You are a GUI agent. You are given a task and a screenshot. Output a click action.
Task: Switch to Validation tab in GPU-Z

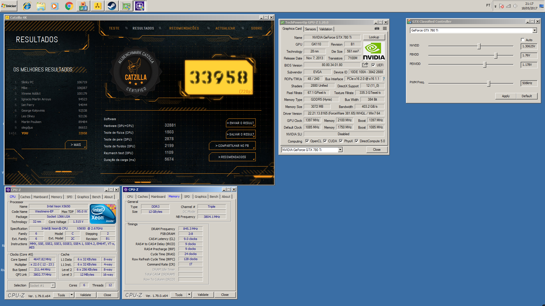click(x=326, y=29)
